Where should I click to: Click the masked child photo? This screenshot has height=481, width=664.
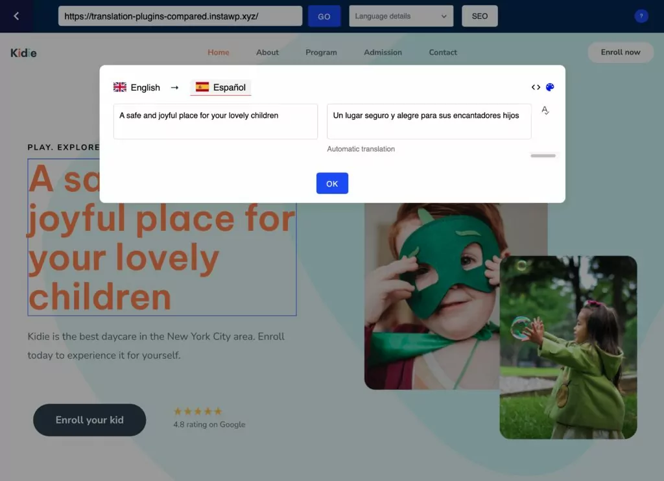(x=432, y=296)
